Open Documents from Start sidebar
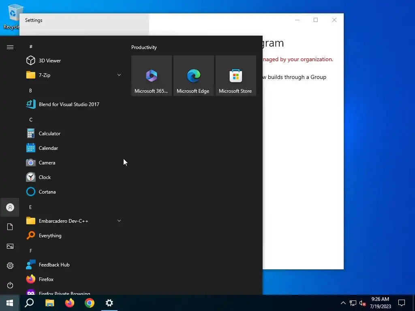The height and width of the screenshot is (311, 415). pyautogui.click(x=10, y=227)
